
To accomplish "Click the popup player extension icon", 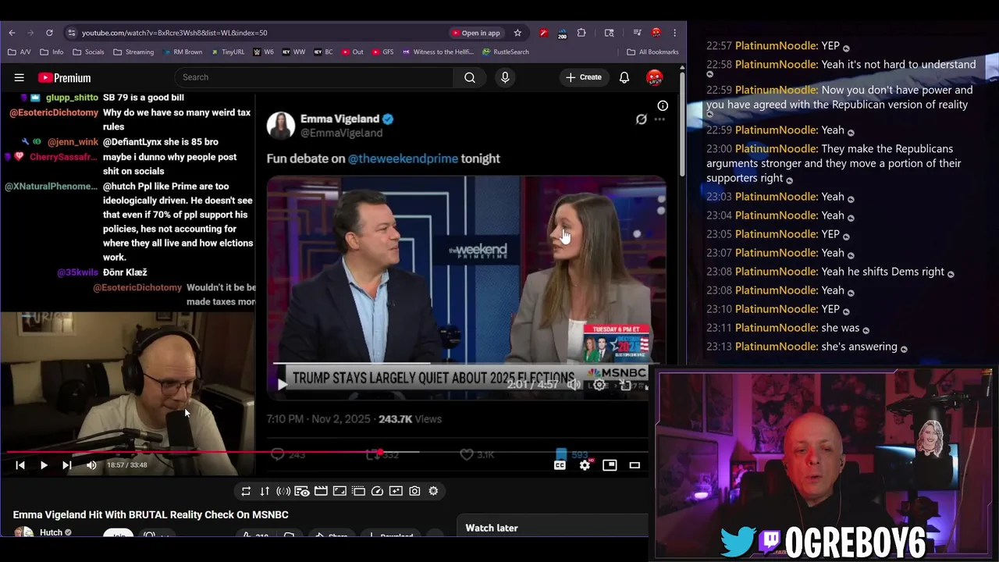I will [302, 491].
